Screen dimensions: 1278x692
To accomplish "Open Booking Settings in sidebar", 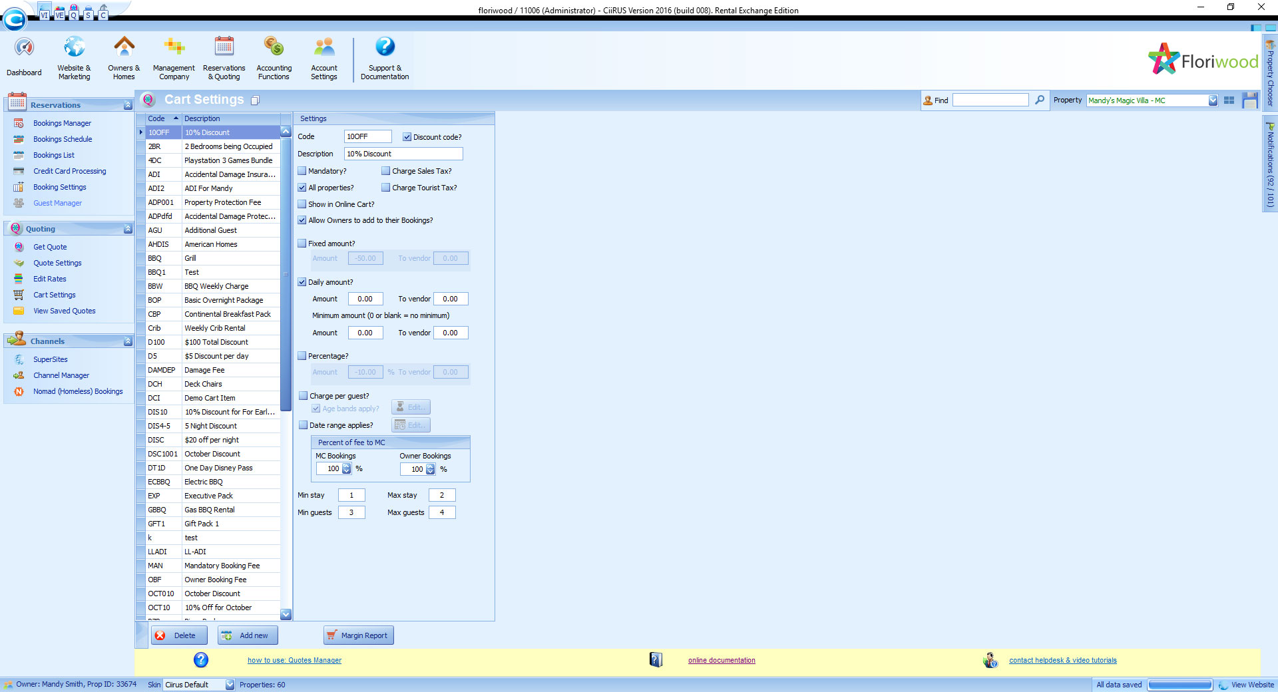I will (60, 187).
